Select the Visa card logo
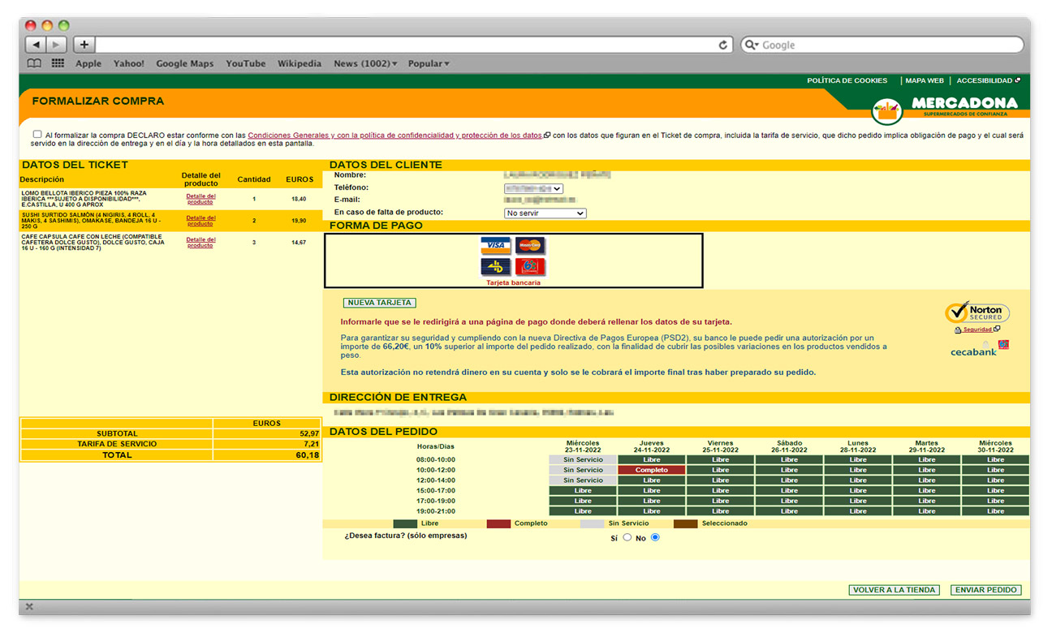This screenshot has width=1052, height=633. tap(495, 245)
